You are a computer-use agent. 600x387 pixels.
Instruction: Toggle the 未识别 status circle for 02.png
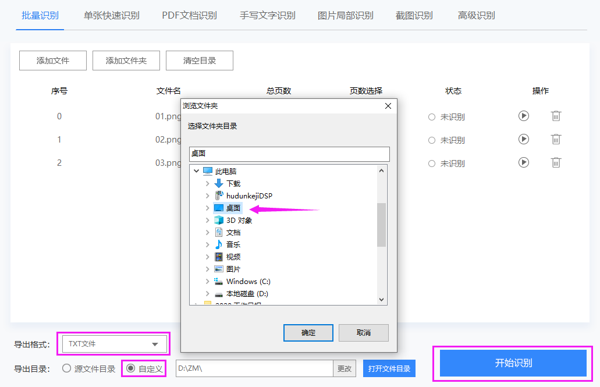click(432, 140)
